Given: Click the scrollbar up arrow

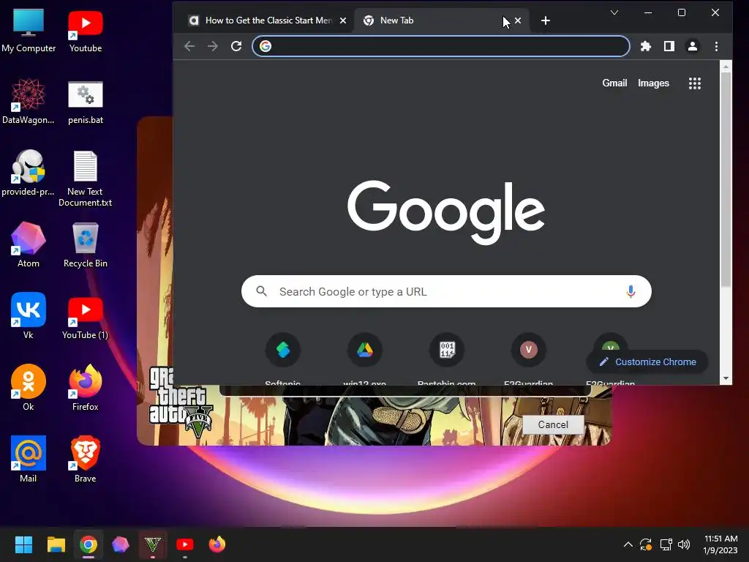Looking at the screenshot, I should 726,67.
